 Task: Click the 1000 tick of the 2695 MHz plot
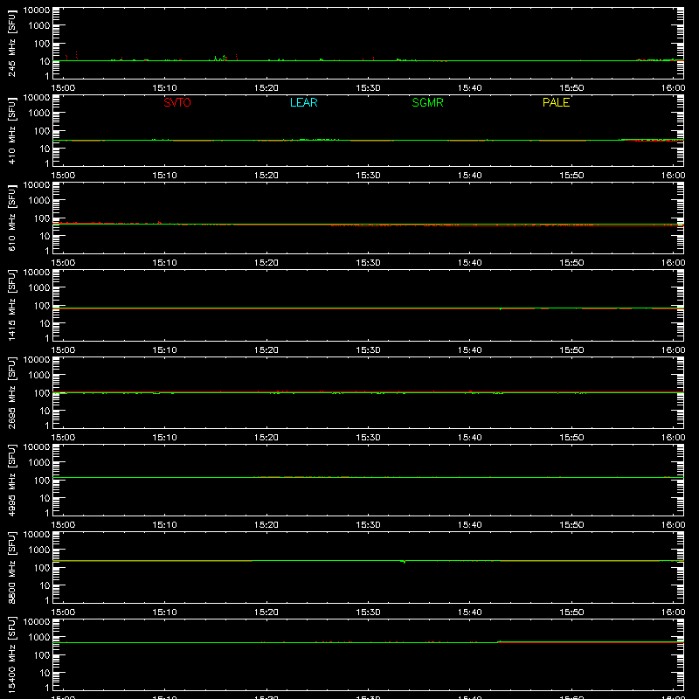tap(39, 376)
